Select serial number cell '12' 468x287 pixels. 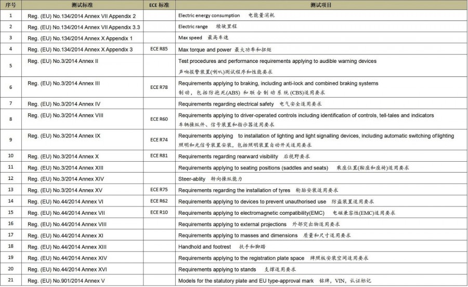[11, 178]
